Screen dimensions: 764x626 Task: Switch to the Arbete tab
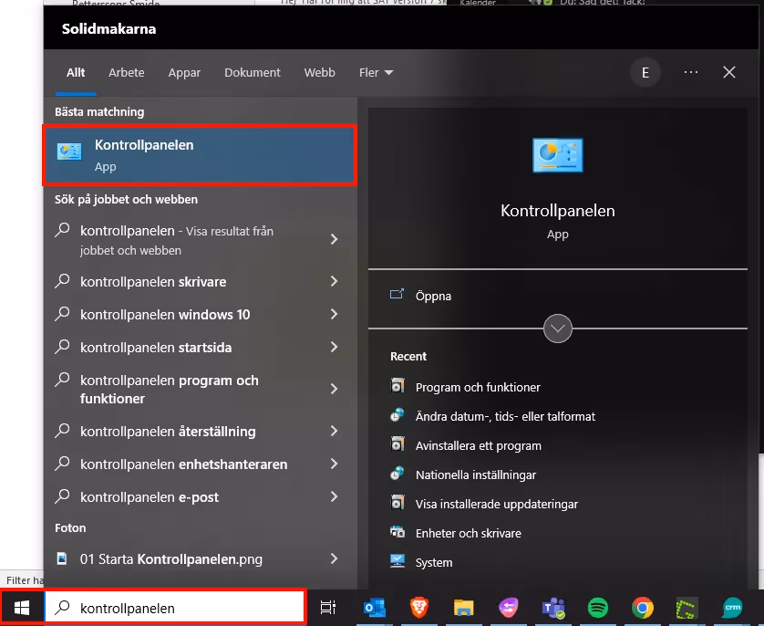[126, 73]
